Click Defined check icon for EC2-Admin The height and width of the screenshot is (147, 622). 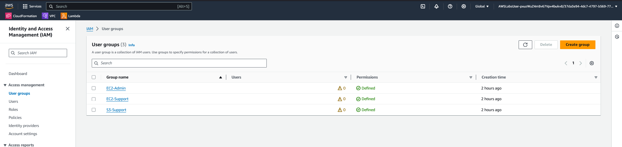click(358, 88)
